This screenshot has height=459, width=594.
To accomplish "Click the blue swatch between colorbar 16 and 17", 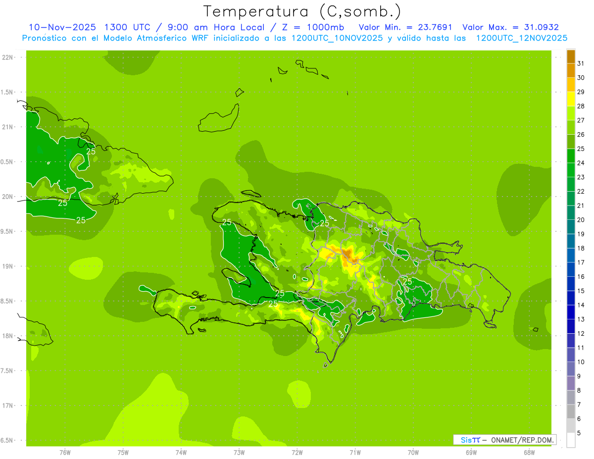I will tap(571, 270).
